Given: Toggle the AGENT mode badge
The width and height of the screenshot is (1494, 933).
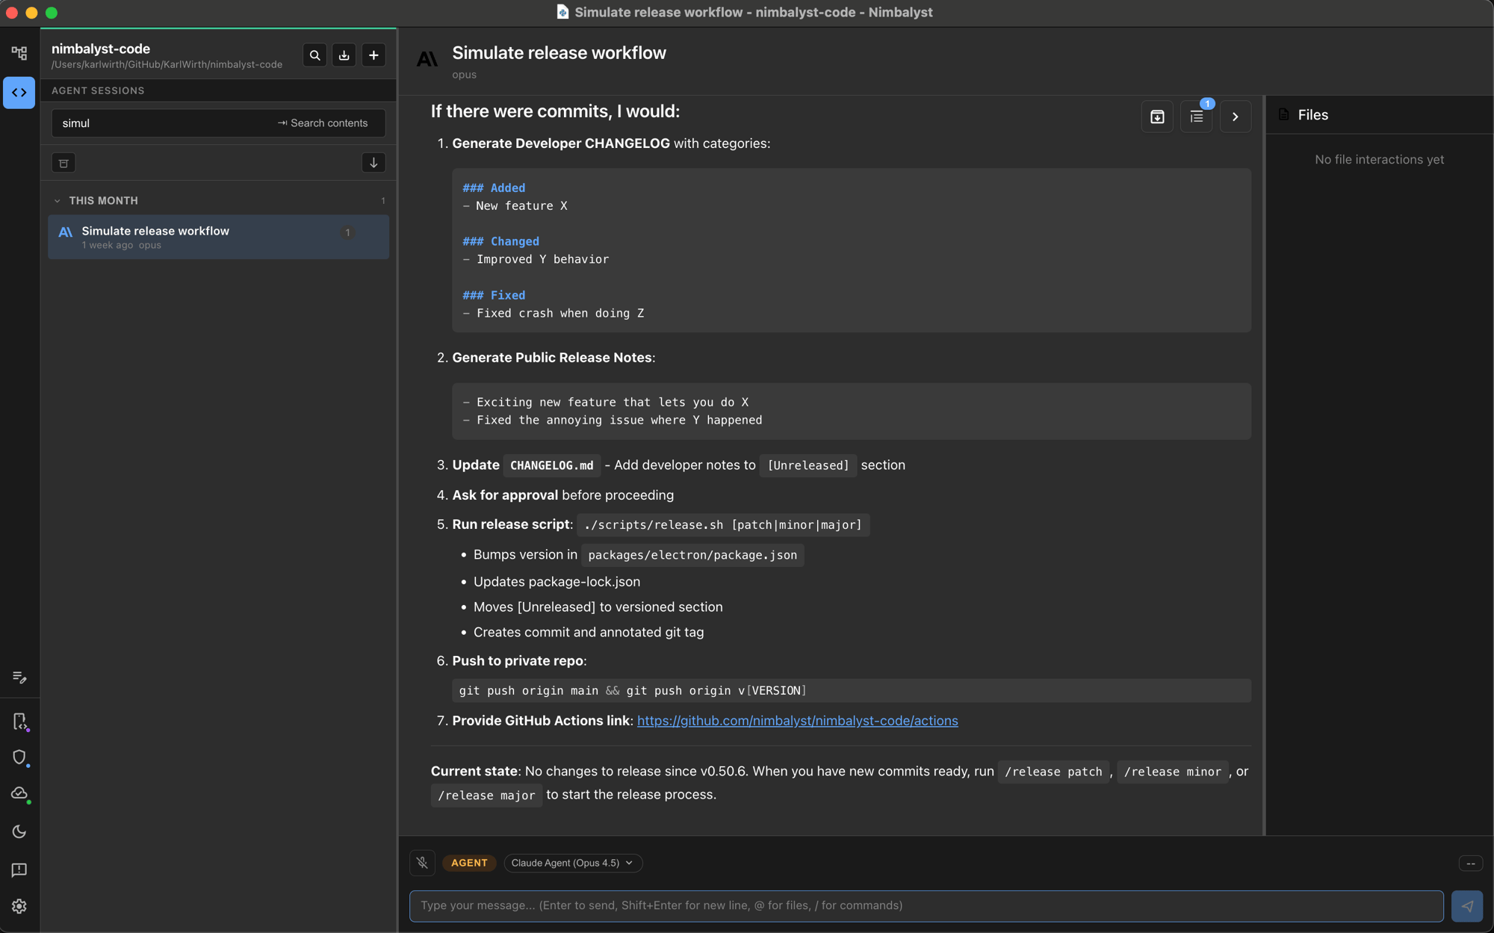Looking at the screenshot, I should (x=469, y=863).
